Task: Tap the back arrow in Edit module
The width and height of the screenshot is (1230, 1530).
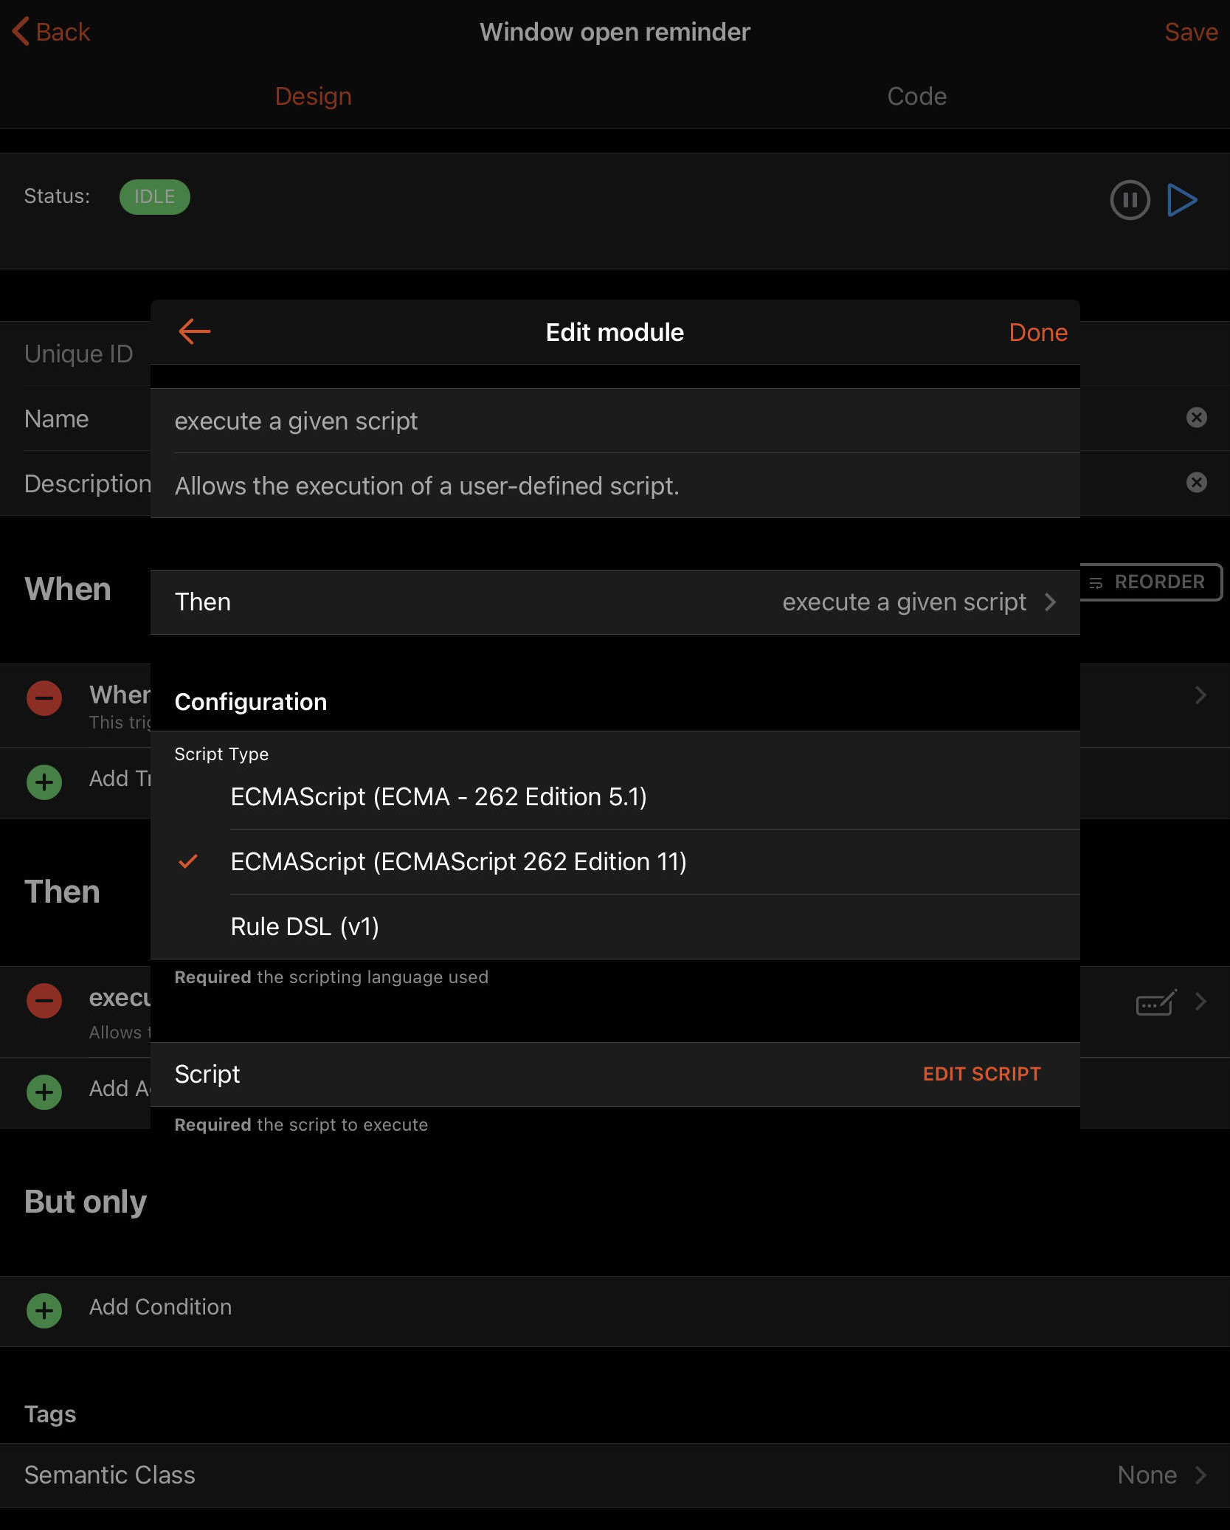Action: coord(195,331)
